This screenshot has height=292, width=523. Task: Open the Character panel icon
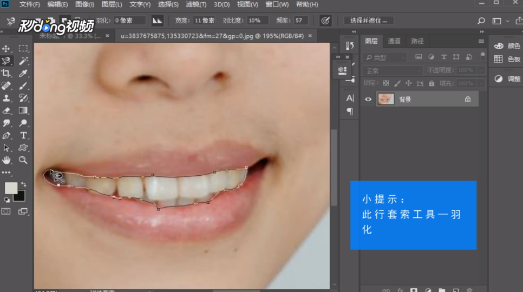350,98
